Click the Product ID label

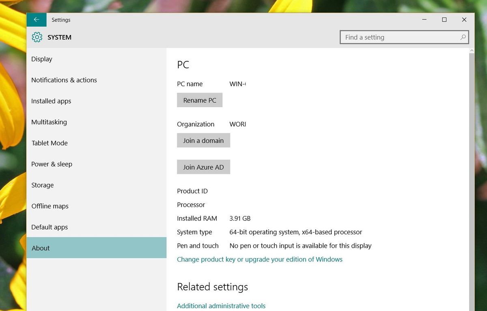(192, 191)
